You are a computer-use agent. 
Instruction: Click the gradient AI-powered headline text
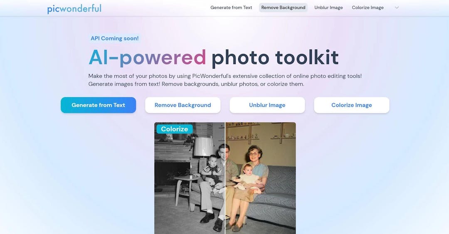[x=148, y=57]
